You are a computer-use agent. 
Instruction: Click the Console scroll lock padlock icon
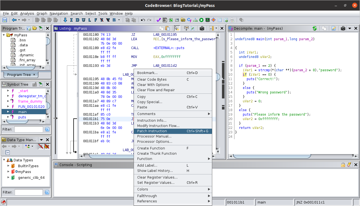tap(343, 165)
